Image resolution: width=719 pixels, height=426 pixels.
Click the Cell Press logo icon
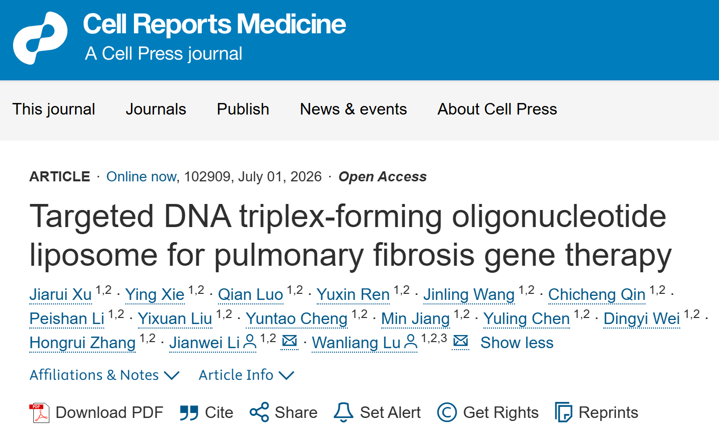[40, 38]
